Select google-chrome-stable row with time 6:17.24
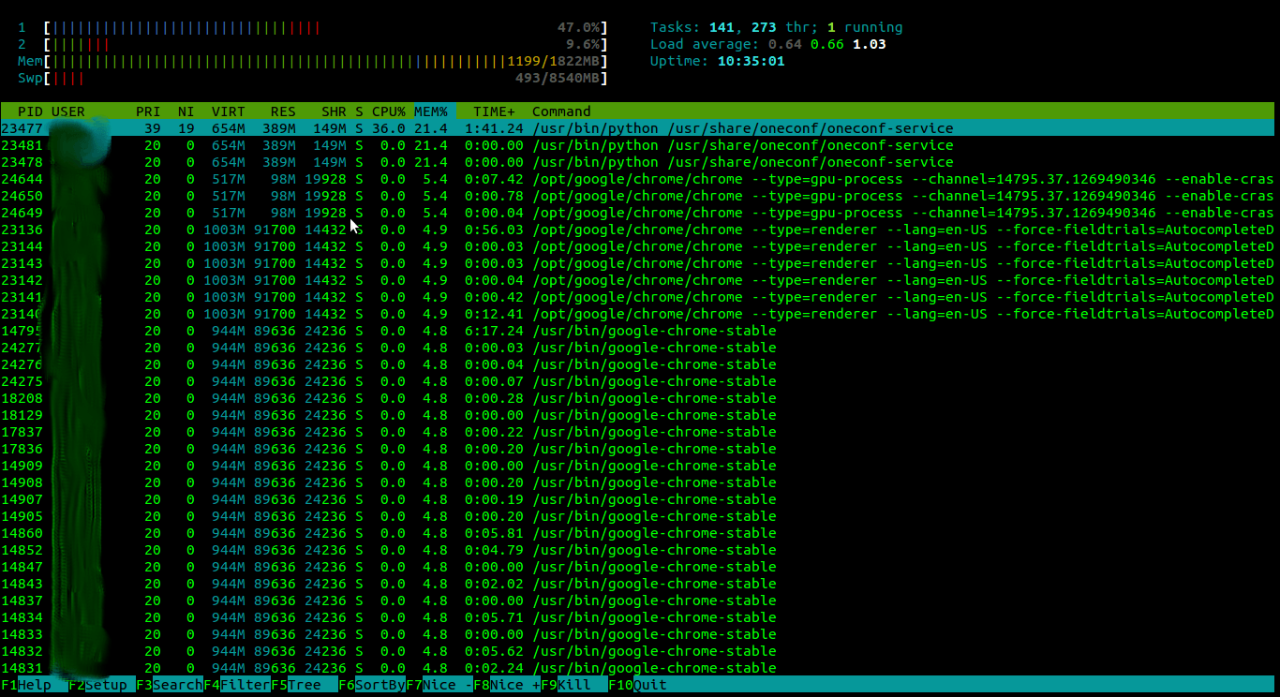1280x697 pixels. (637, 331)
